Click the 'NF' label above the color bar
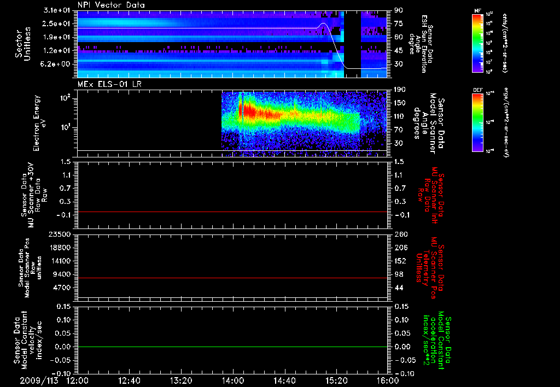This screenshot has height=387, width=560. [477, 11]
